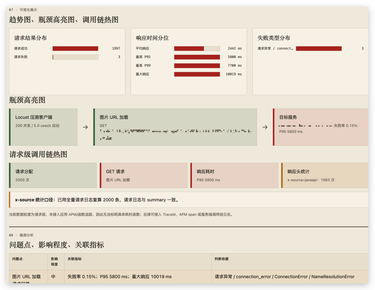Click the 08 · 瓶颈分析 section label
375x290 pixels.
pos(21,235)
